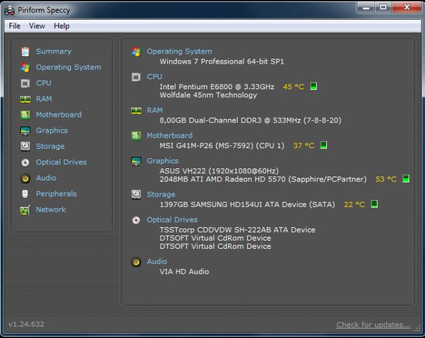Click the Audio speaker icon in main panel
The image size is (425, 338).
pyautogui.click(x=136, y=262)
